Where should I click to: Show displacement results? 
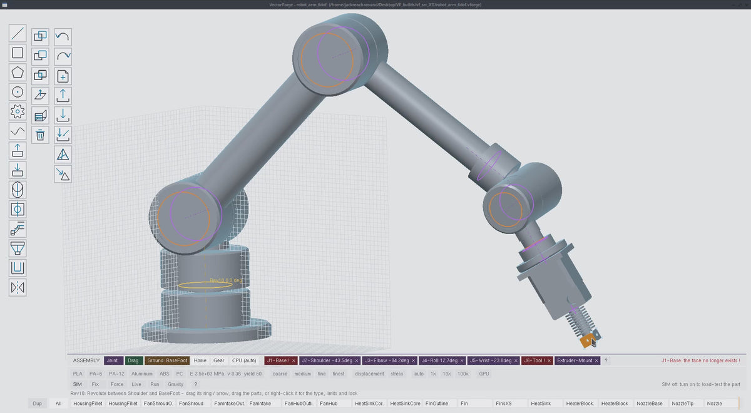coord(369,374)
